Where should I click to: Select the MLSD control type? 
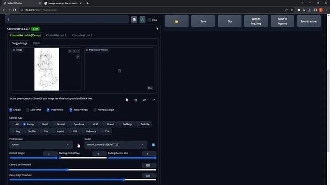93,124
